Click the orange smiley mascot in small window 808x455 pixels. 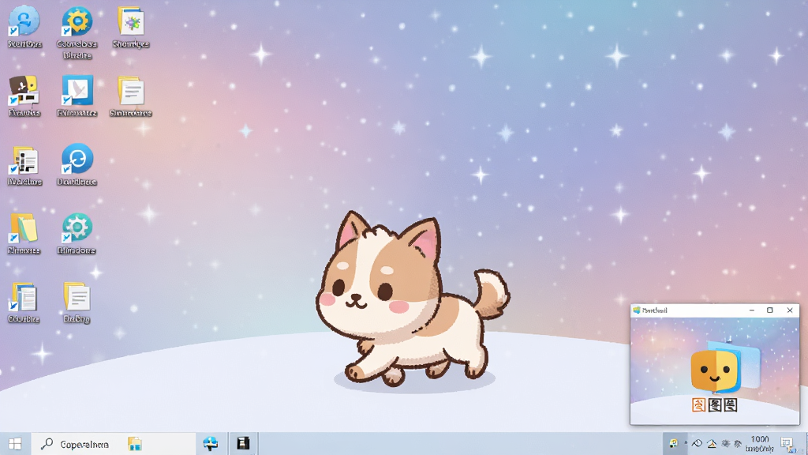coord(715,370)
